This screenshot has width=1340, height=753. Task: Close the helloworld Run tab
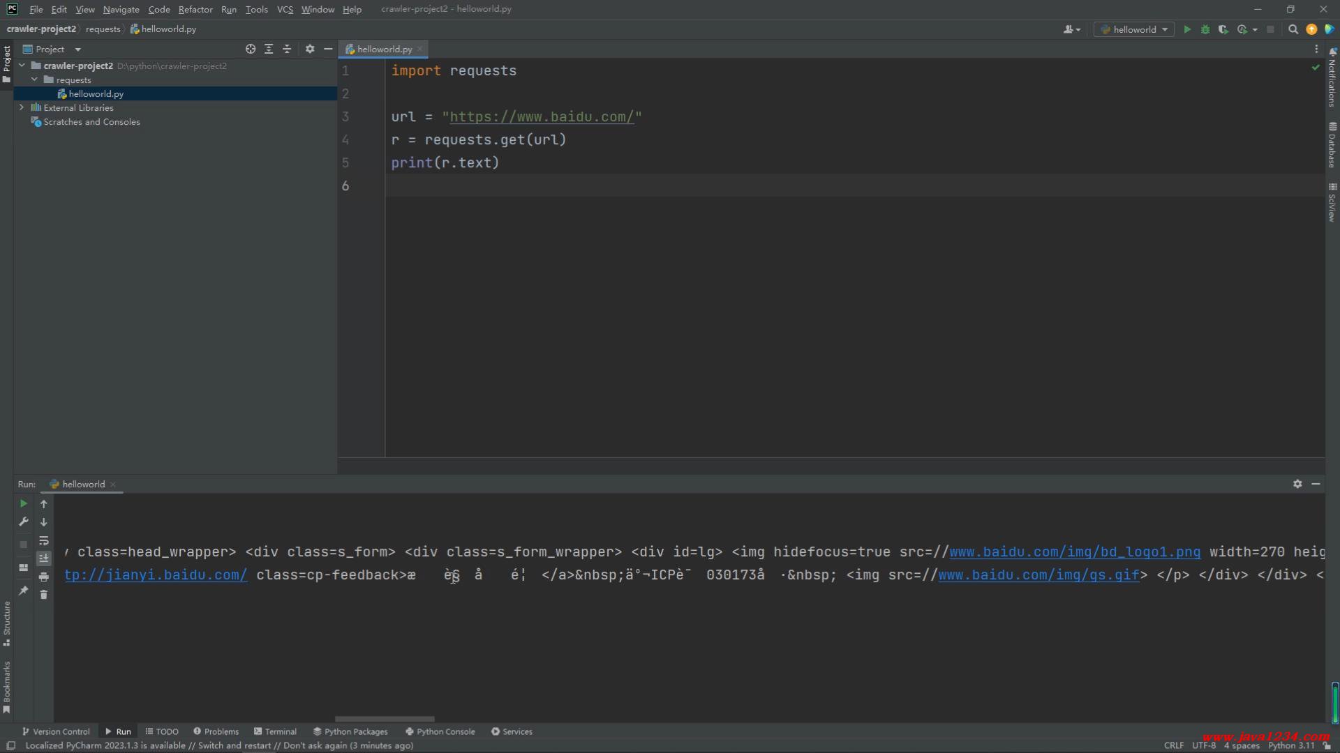click(x=113, y=485)
